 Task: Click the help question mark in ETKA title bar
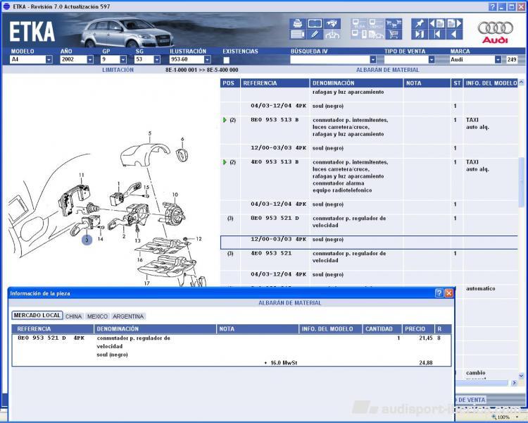click(x=492, y=7)
